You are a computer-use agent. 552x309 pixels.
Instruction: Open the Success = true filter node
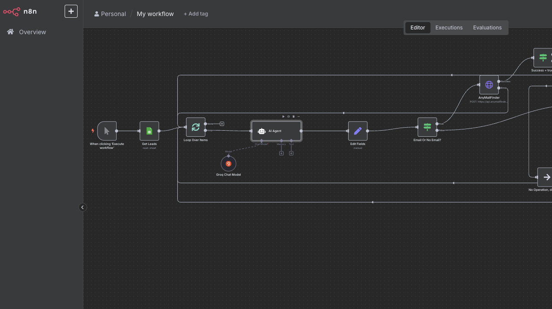[x=542, y=57]
